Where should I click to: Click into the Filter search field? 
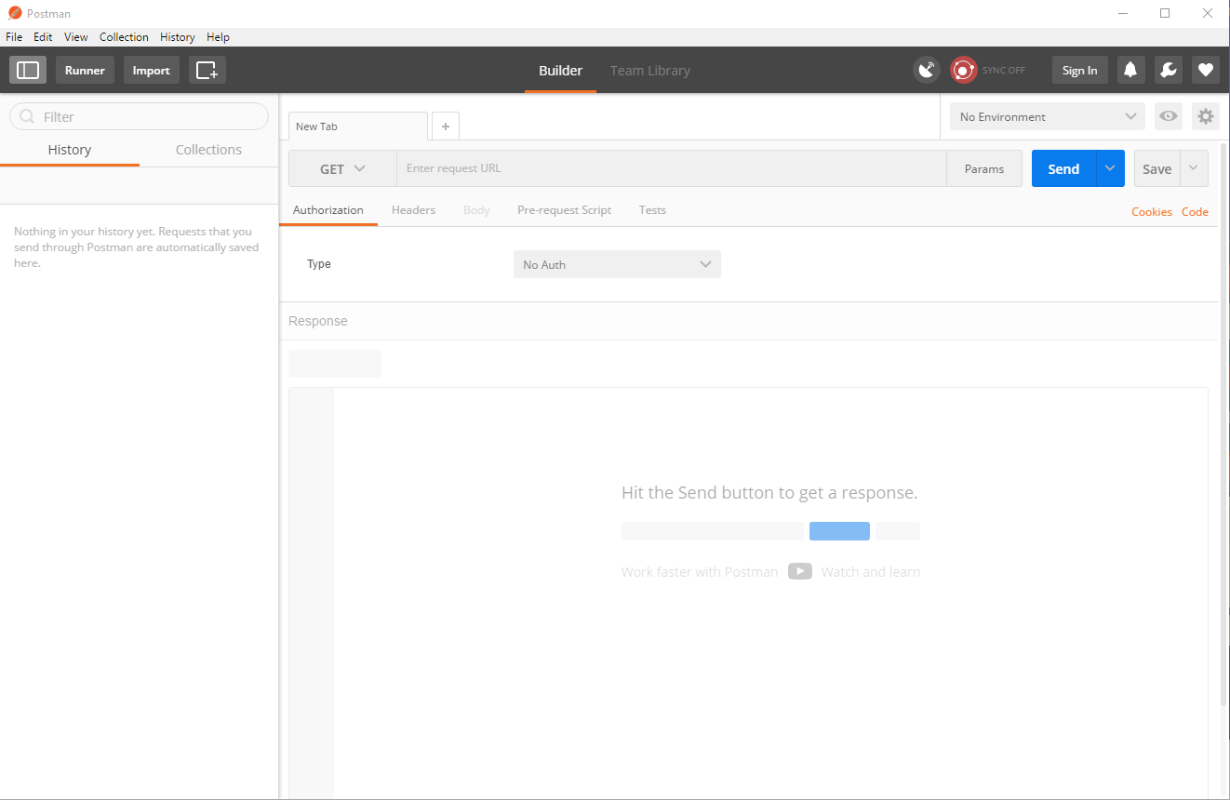(x=139, y=116)
